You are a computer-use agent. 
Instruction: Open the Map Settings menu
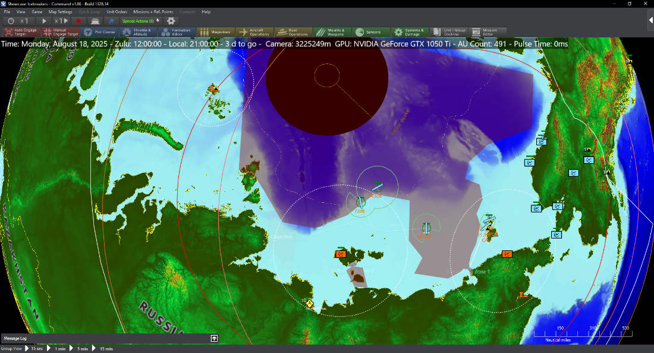pos(60,12)
